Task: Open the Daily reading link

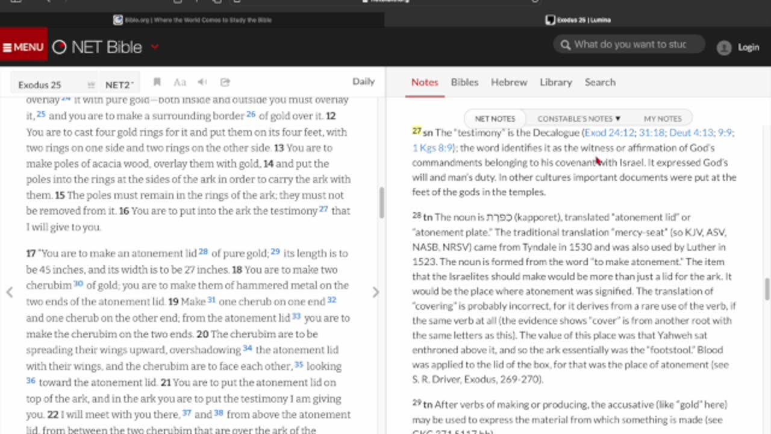Action: 363,81
